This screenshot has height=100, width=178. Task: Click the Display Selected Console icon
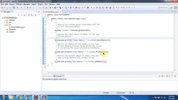[x=162, y=76]
